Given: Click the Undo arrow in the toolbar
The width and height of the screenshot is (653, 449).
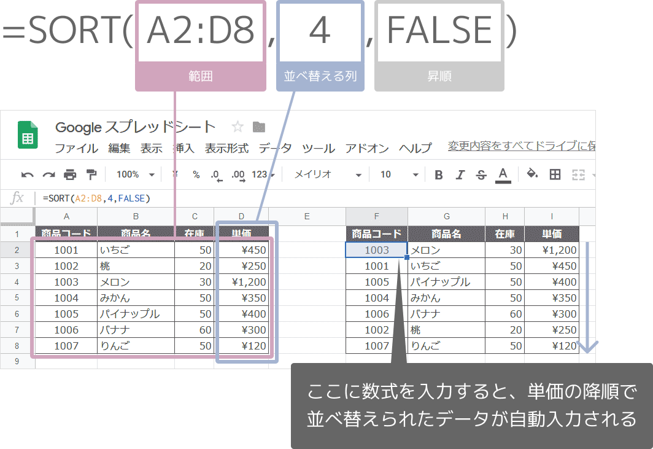Looking at the screenshot, I should pos(28,174).
